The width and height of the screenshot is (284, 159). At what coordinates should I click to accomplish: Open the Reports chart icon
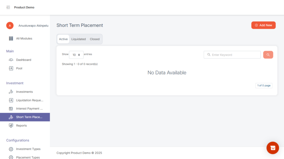click(11, 126)
